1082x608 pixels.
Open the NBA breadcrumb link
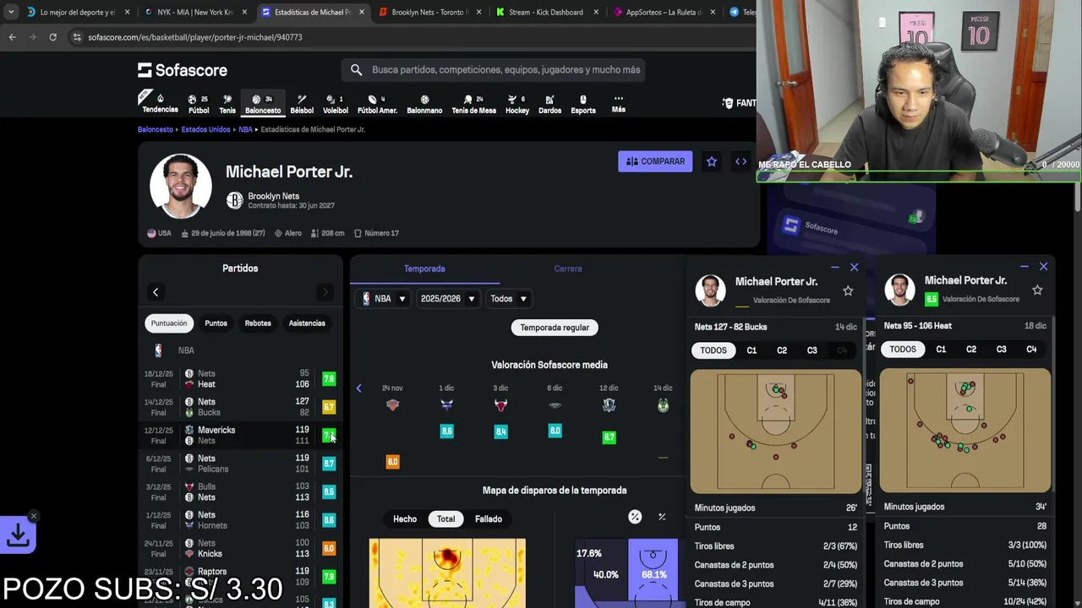245,129
